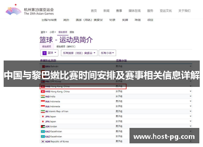The width and height of the screenshot is (203, 147).
Task: Expand the JOR Jordan row chevron
Action: (190, 126)
